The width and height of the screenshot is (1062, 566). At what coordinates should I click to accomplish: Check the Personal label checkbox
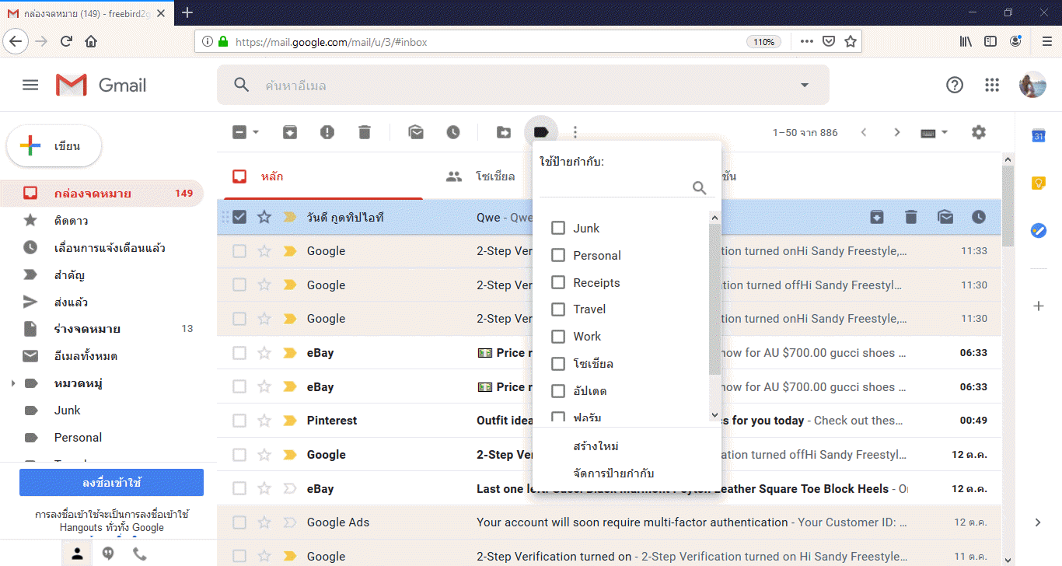click(x=557, y=255)
